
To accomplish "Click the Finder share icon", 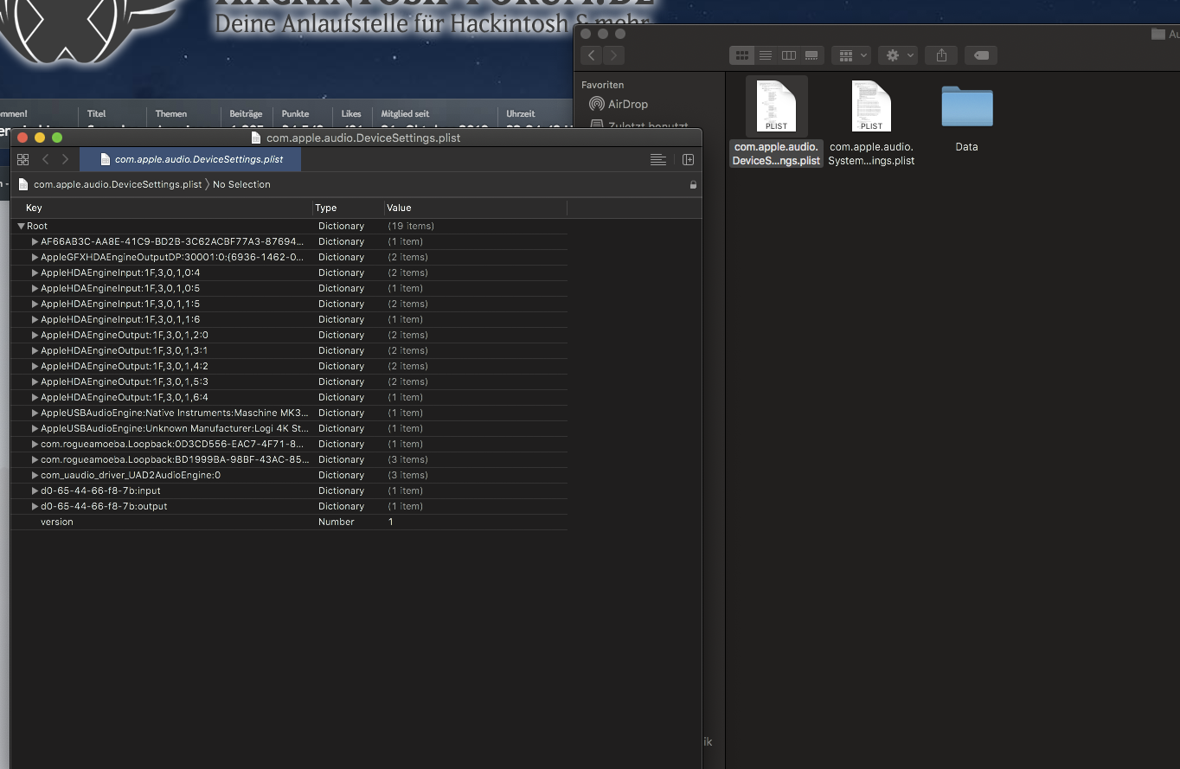I will [x=941, y=55].
